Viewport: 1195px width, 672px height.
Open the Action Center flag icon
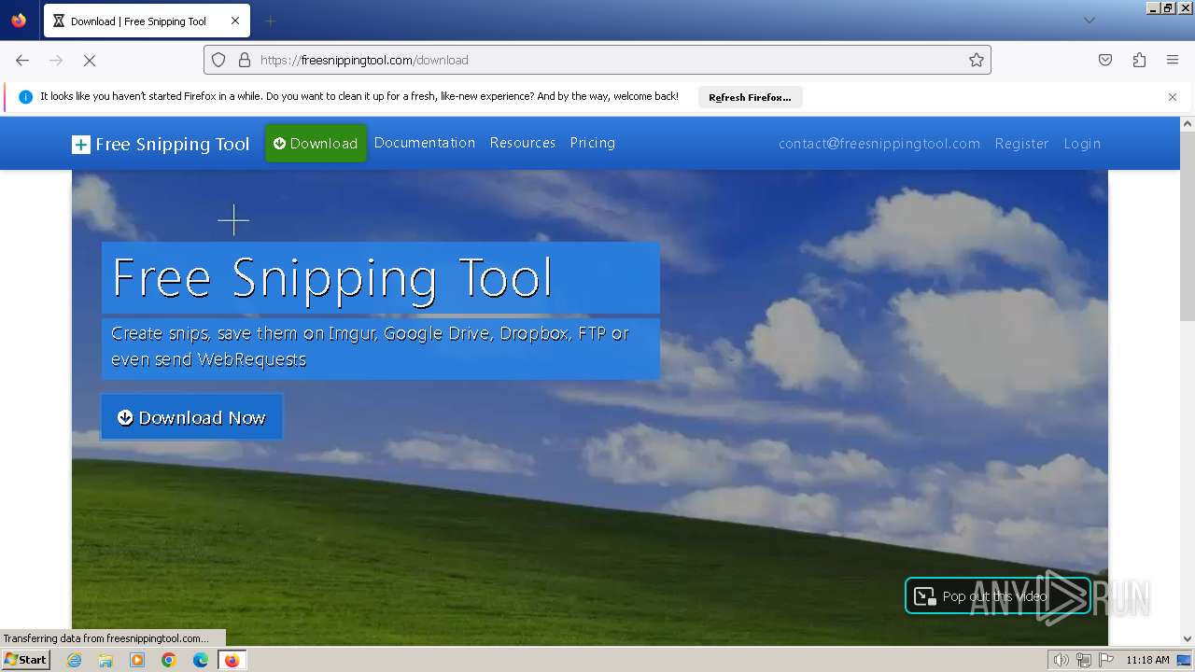(x=1106, y=660)
